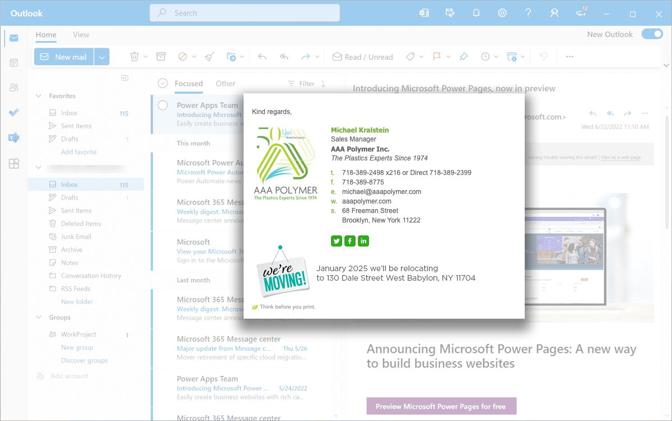Image resolution: width=672 pixels, height=421 pixels.
Task: Click the New folder link
Action: pos(77,301)
